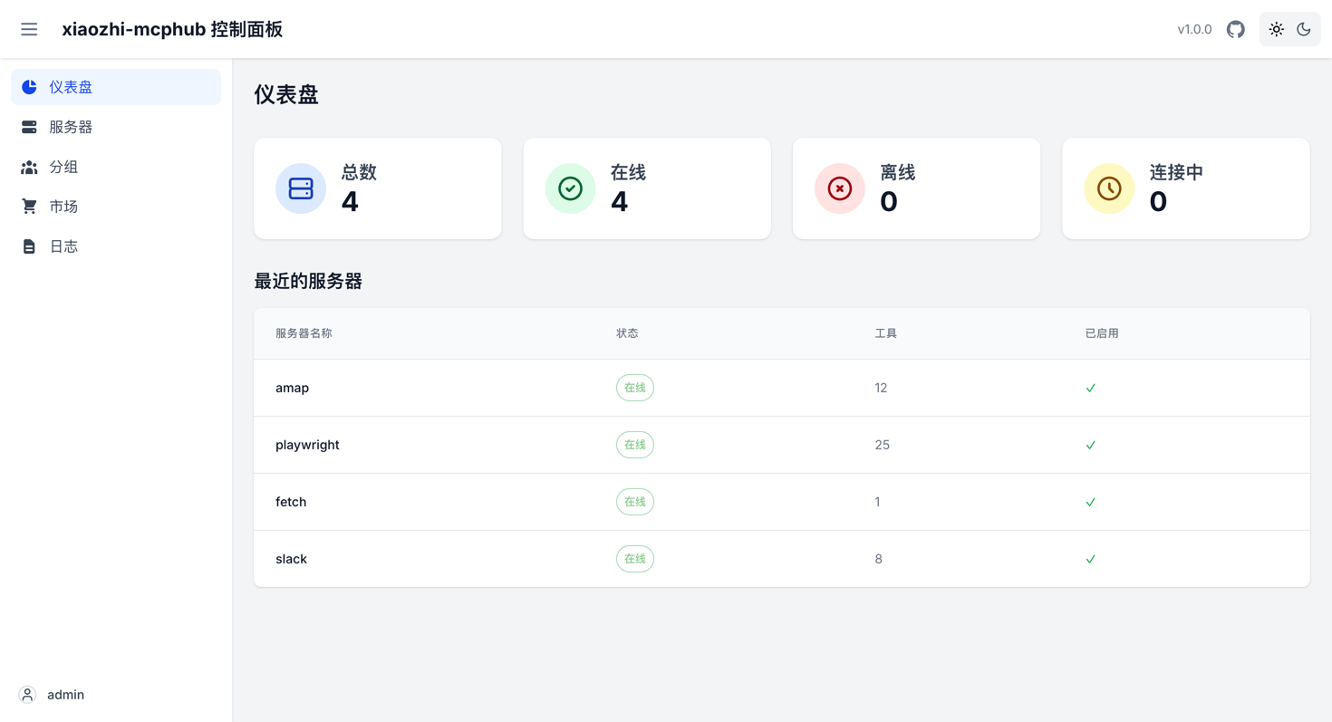Click the logs document icon
Image resolution: width=1332 pixels, height=722 pixels.
29,246
